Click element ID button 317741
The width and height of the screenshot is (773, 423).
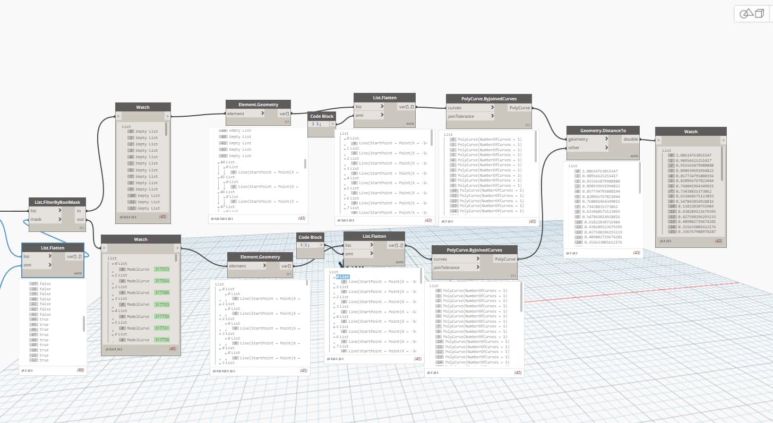pos(162,328)
